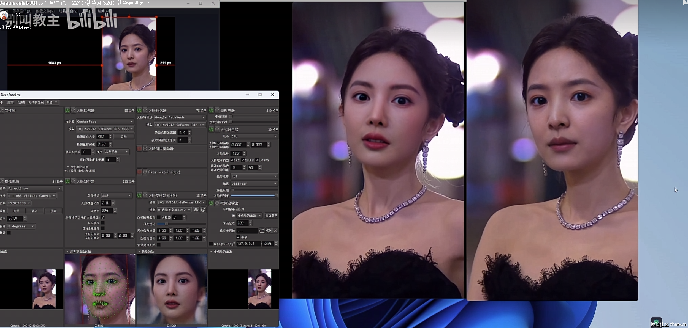Click the 窗口显示 button
Screen dimensions: 688x328
click(271, 216)
